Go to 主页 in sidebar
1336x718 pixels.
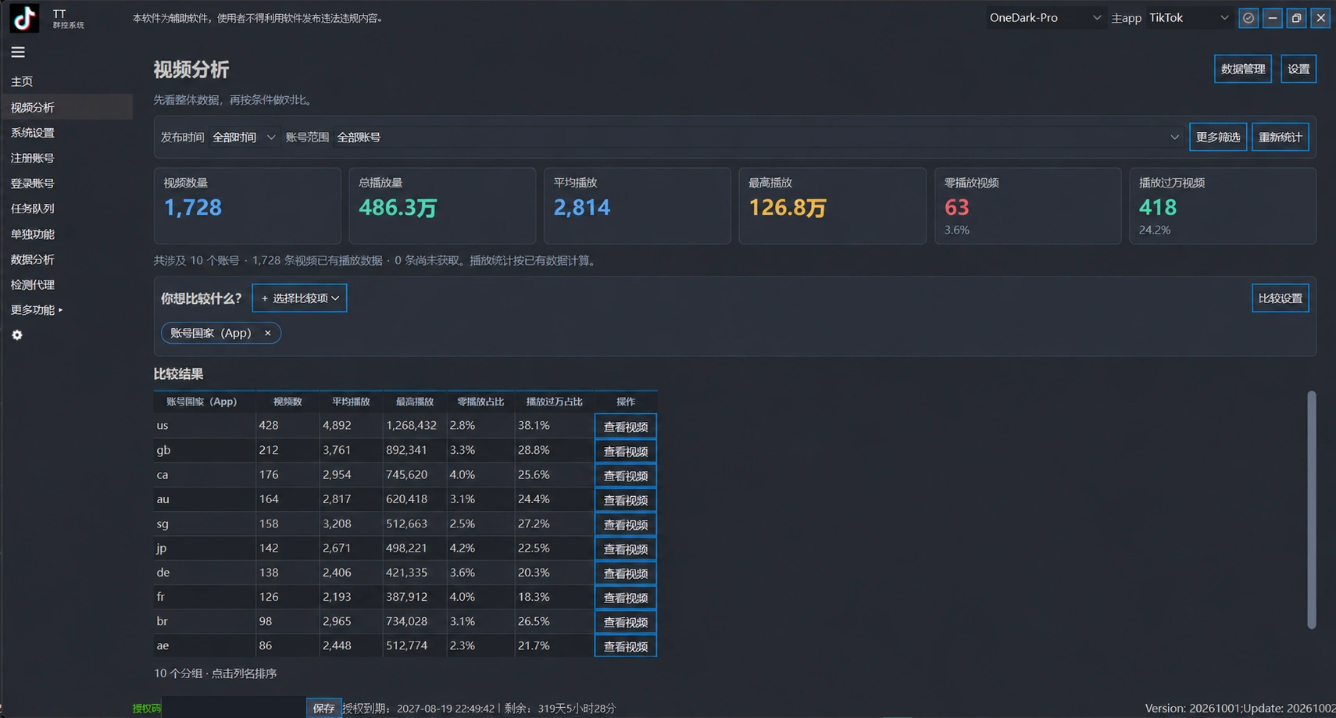(x=22, y=81)
